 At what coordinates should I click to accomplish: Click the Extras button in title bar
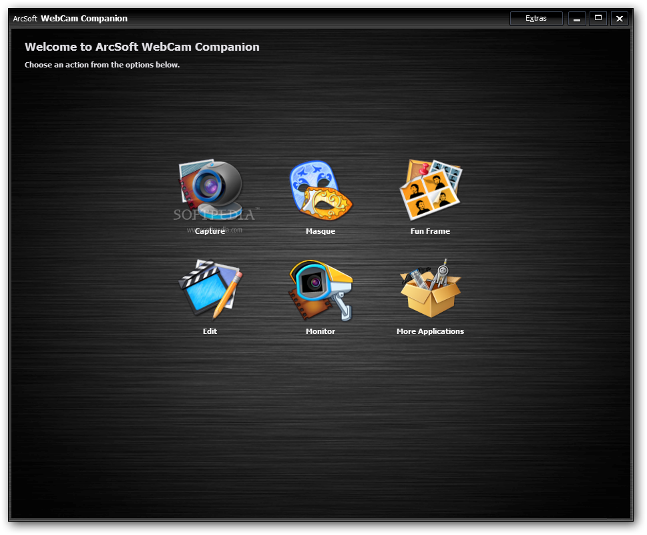pos(536,19)
